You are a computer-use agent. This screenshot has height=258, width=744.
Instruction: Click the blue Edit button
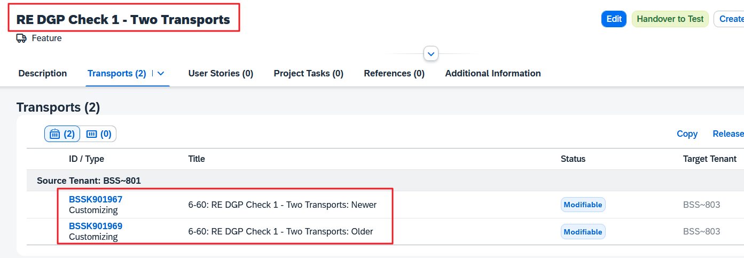pyautogui.click(x=614, y=19)
